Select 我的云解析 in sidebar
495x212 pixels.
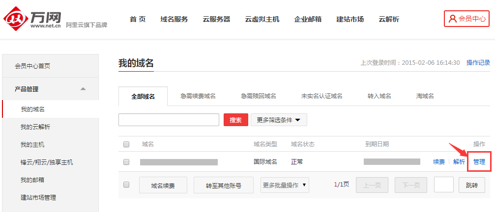(x=35, y=127)
